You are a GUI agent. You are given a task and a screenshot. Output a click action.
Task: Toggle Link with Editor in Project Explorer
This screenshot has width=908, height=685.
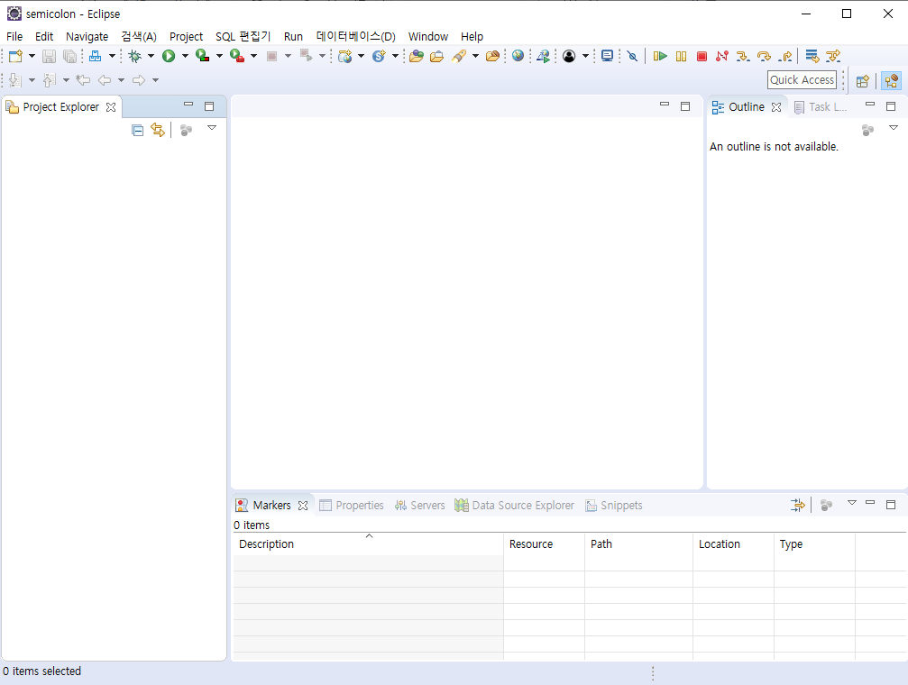[x=158, y=131]
